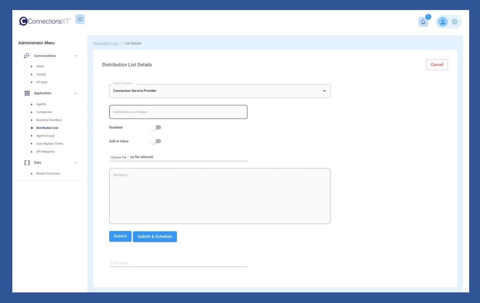This screenshot has width=480, height=303.
Task: Open the settings gear icon
Action: coord(455,22)
